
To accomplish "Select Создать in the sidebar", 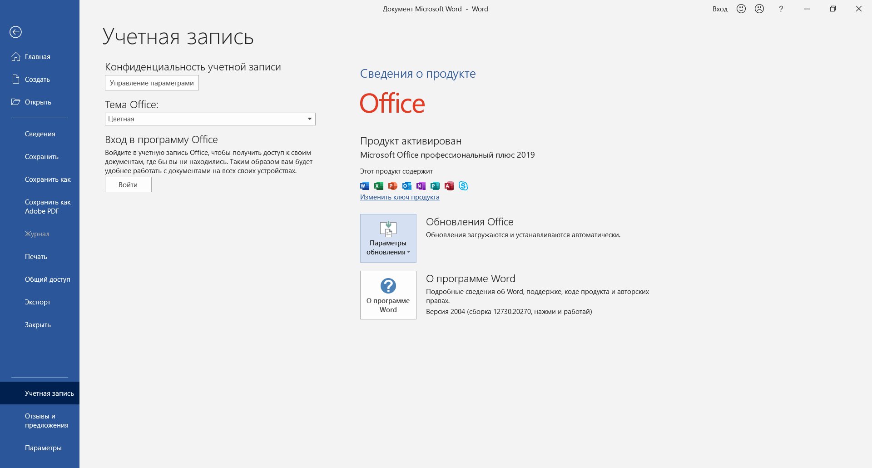I will click(37, 80).
